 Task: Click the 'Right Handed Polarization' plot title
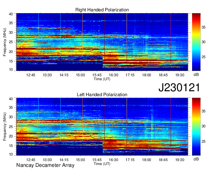[102, 10]
